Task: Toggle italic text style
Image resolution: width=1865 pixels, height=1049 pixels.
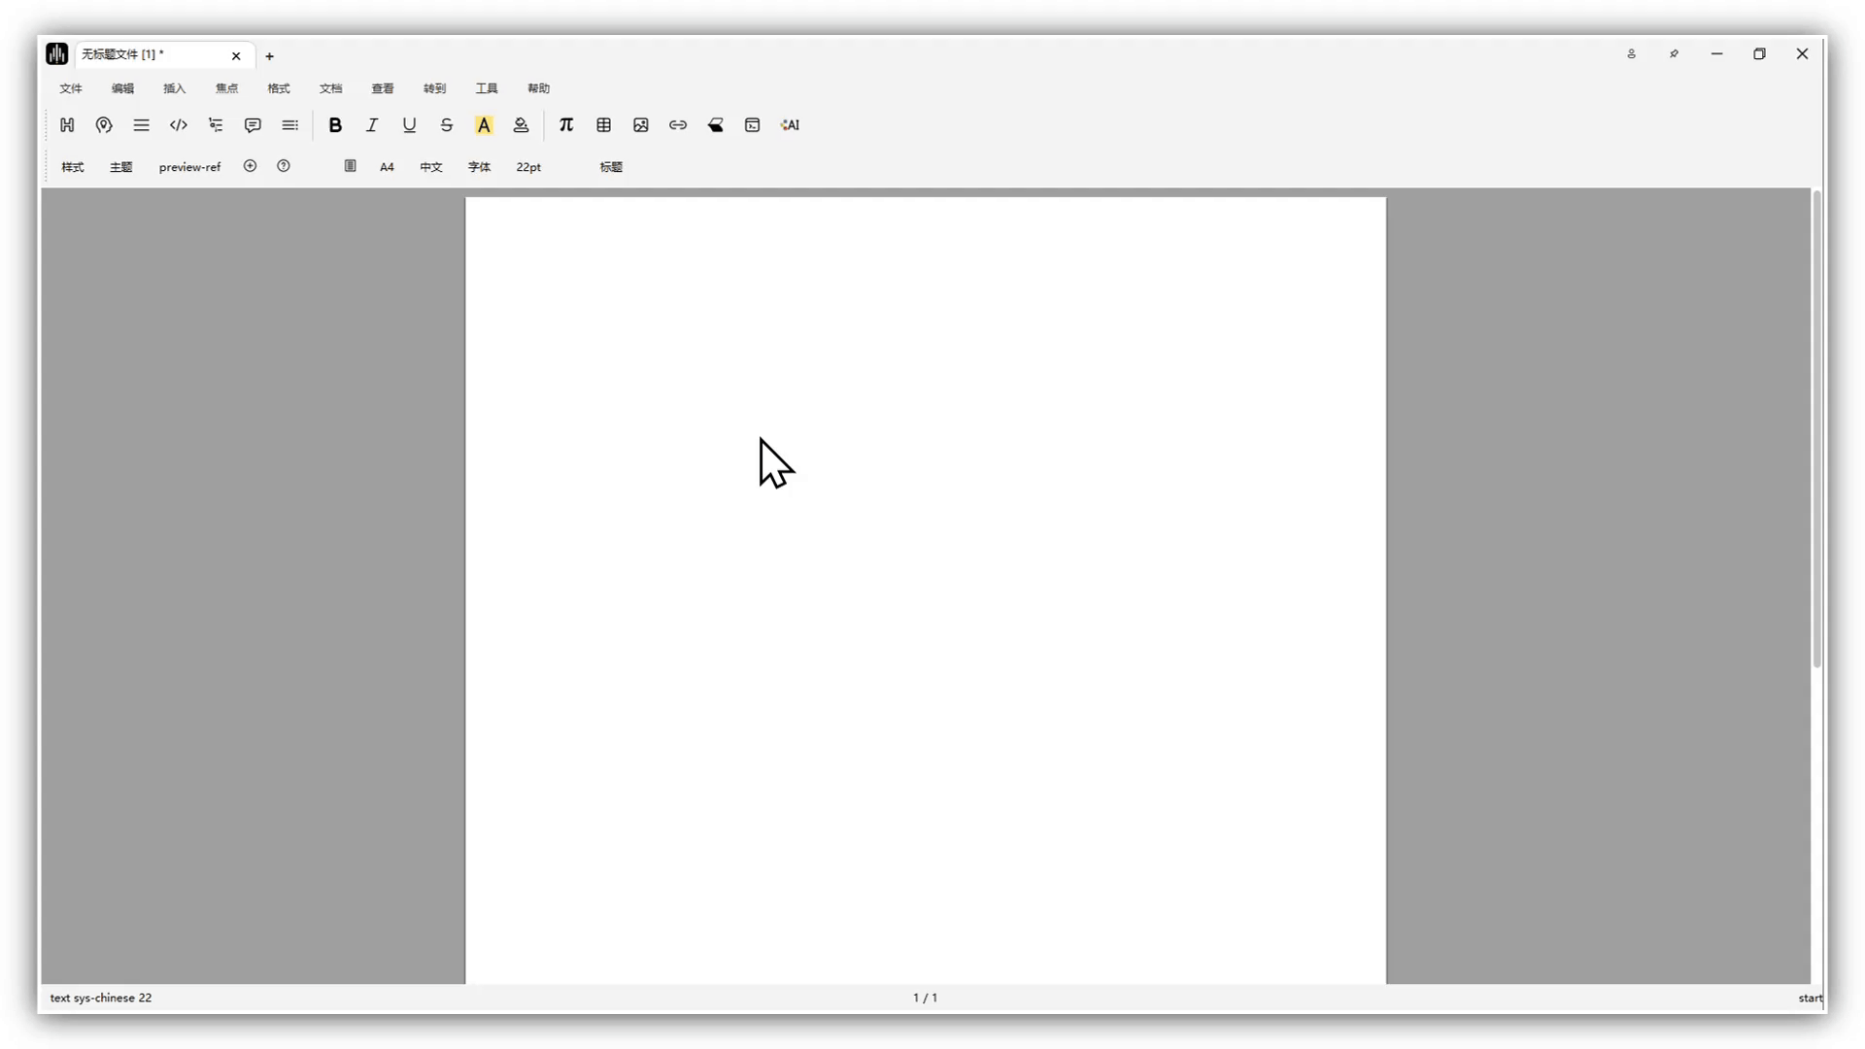Action: pyautogui.click(x=372, y=125)
